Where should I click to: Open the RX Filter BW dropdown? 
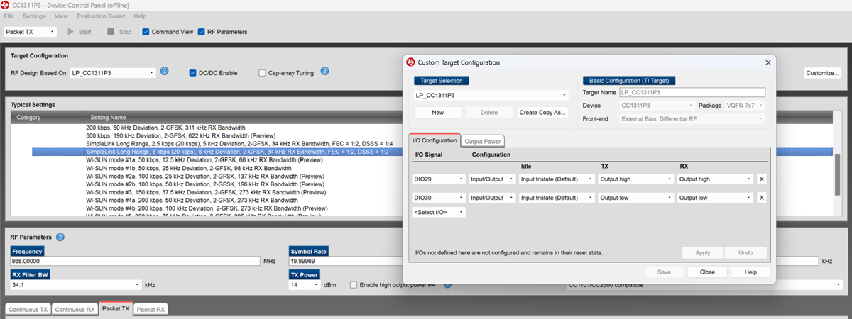(76, 285)
